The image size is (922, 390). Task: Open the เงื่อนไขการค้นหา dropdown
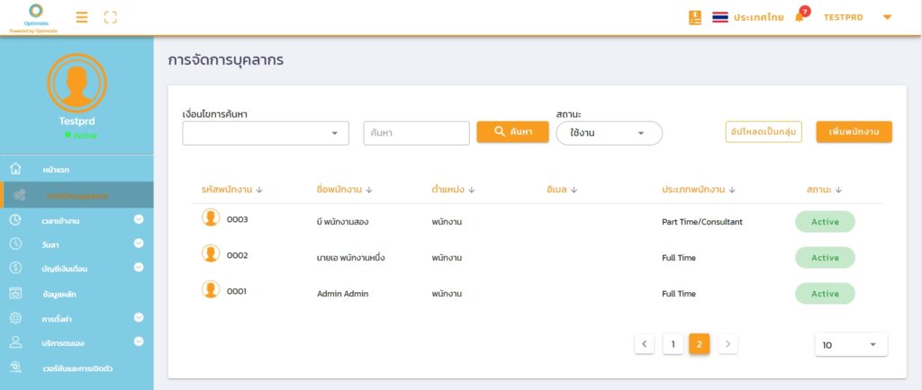(266, 133)
